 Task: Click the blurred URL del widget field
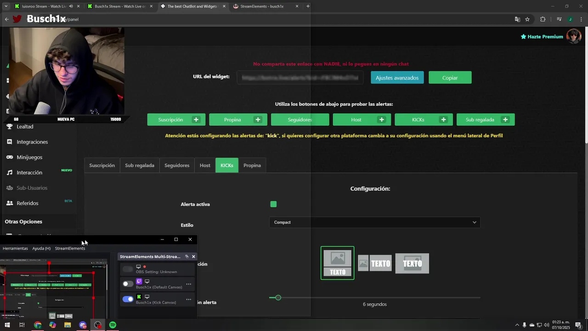(x=300, y=78)
